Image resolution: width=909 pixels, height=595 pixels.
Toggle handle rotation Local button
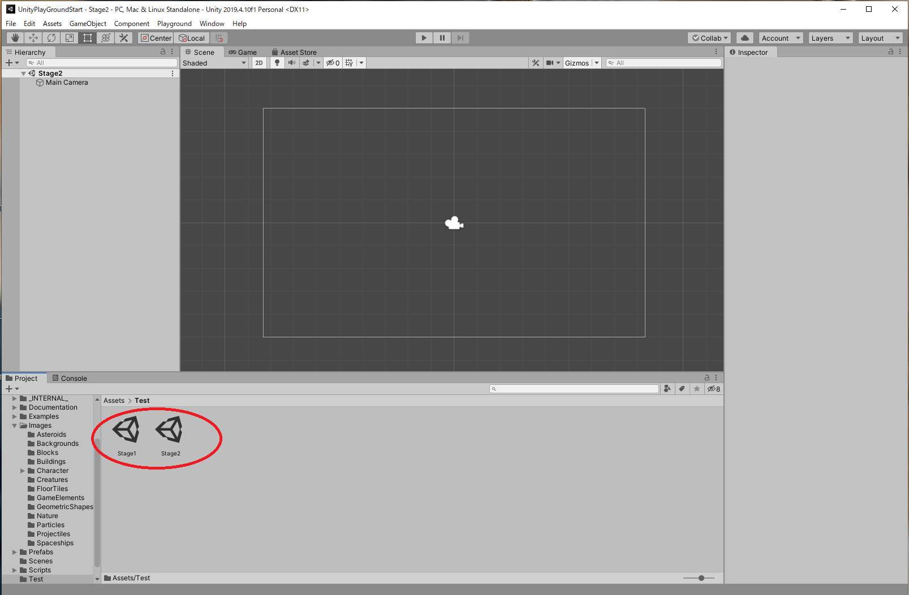(192, 38)
